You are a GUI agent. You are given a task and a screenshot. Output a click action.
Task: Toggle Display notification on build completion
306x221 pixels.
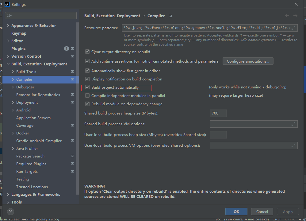87,79
